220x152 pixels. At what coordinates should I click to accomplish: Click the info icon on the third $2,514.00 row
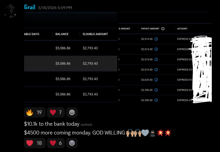click(x=156, y=59)
